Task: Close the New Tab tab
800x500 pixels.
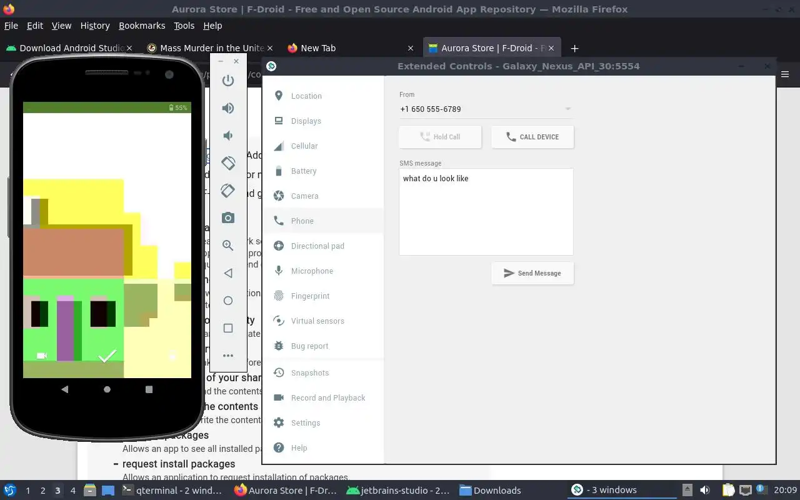Action: click(411, 48)
